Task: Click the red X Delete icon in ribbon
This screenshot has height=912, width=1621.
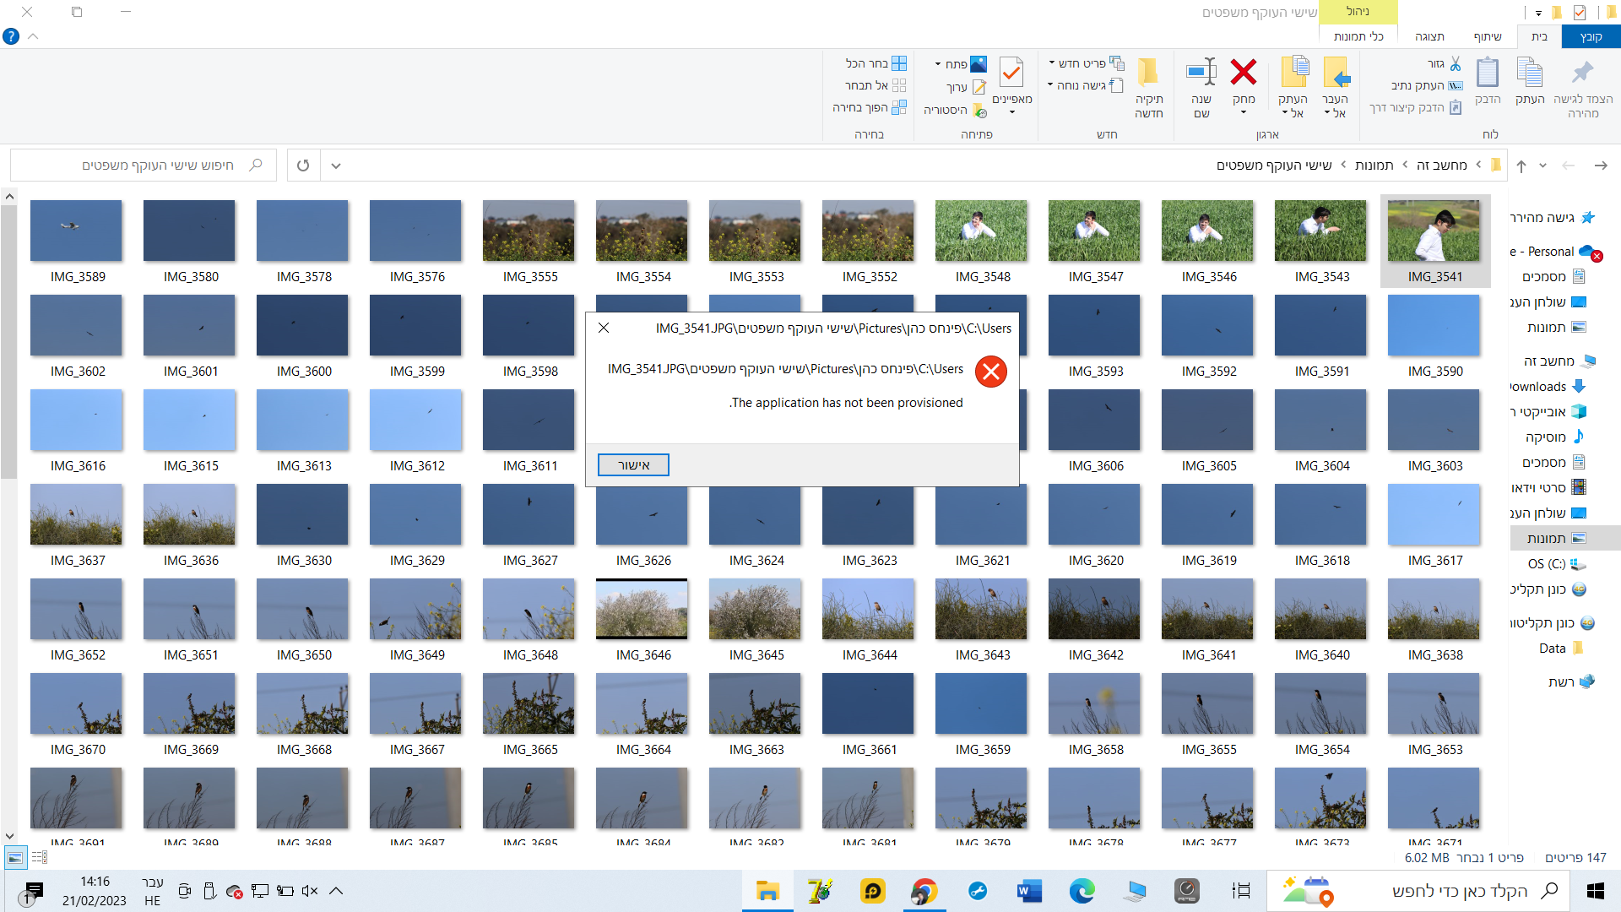Action: point(1243,73)
